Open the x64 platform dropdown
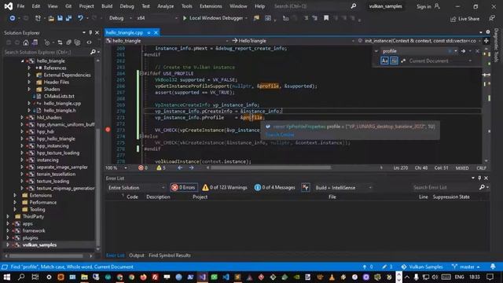 point(157,18)
